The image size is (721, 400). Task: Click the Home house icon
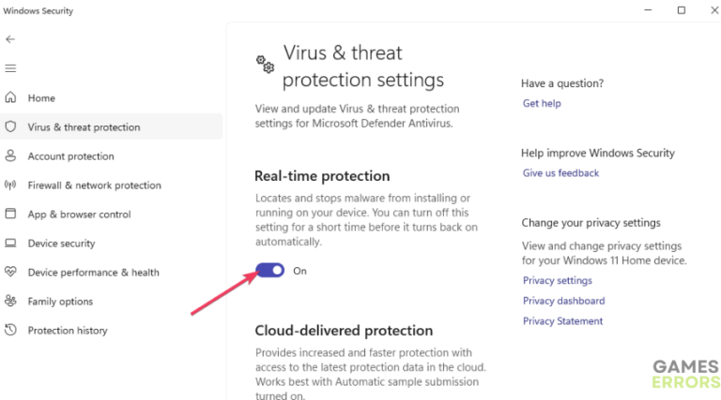[x=10, y=97]
